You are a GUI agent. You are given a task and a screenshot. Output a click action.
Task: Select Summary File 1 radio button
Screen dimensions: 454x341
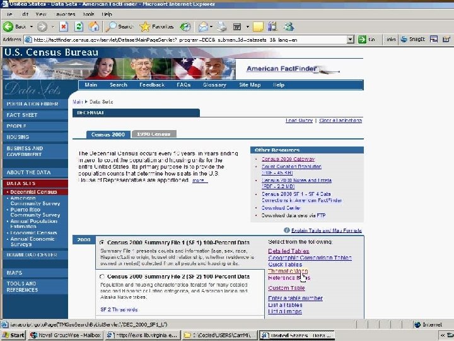click(102, 242)
